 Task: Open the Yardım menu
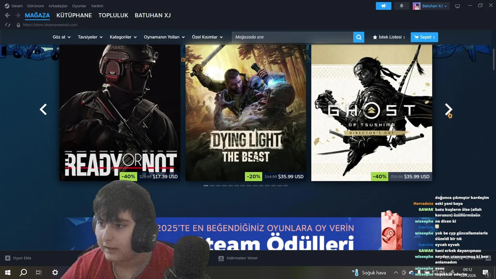[97, 6]
